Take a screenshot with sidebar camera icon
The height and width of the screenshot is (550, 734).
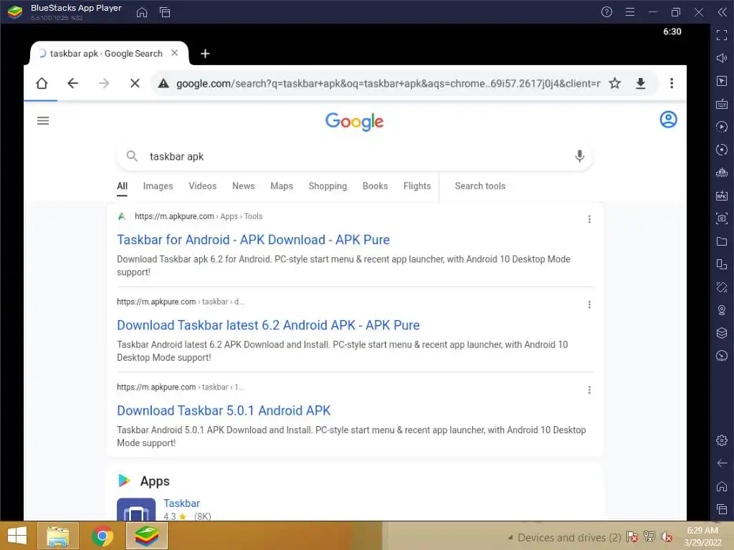(x=722, y=218)
